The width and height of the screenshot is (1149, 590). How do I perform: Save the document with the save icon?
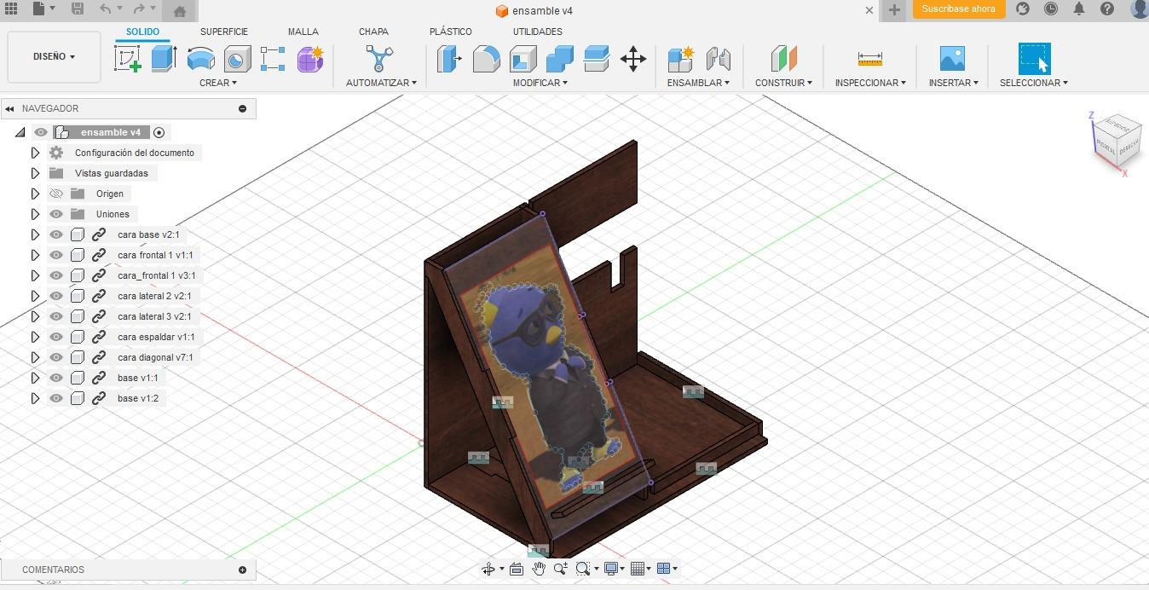pyautogui.click(x=77, y=9)
